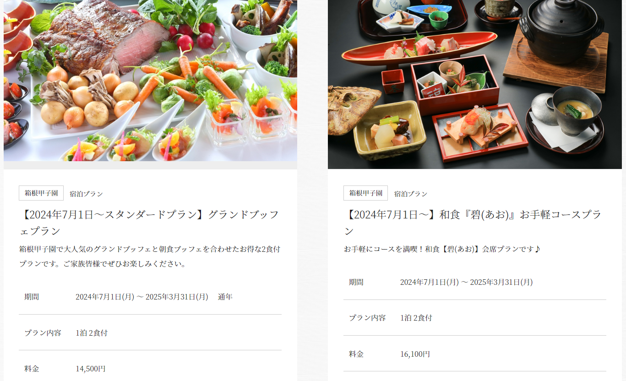This screenshot has width=626, height=381.
Task: Click the 14,500円 price
Action: coord(91,369)
